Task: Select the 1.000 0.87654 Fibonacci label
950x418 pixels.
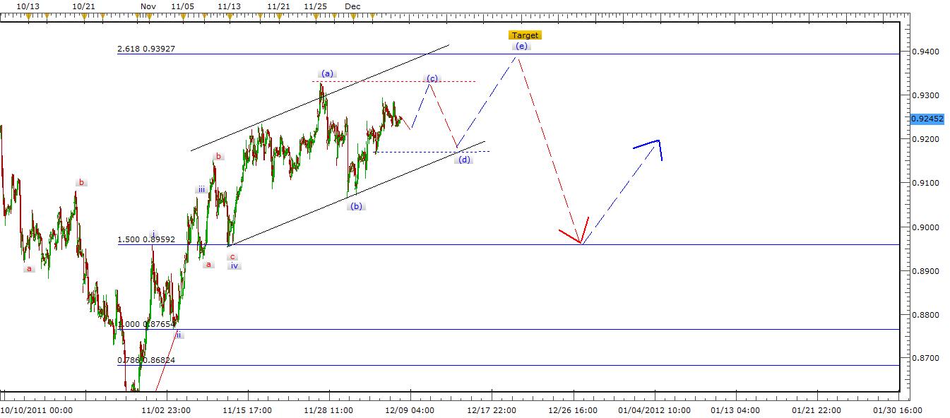Action: [x=146, y=323]
